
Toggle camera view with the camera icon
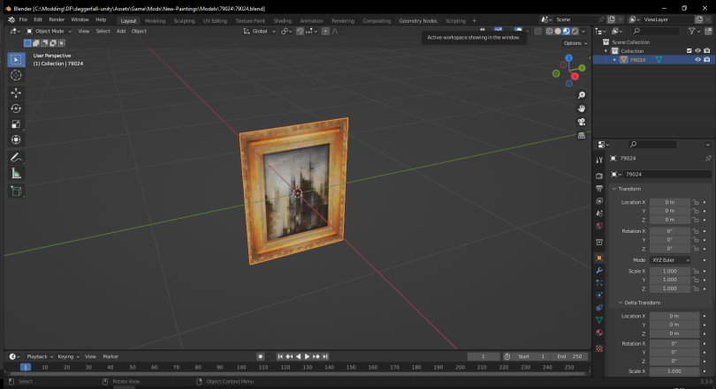point(582,122)
